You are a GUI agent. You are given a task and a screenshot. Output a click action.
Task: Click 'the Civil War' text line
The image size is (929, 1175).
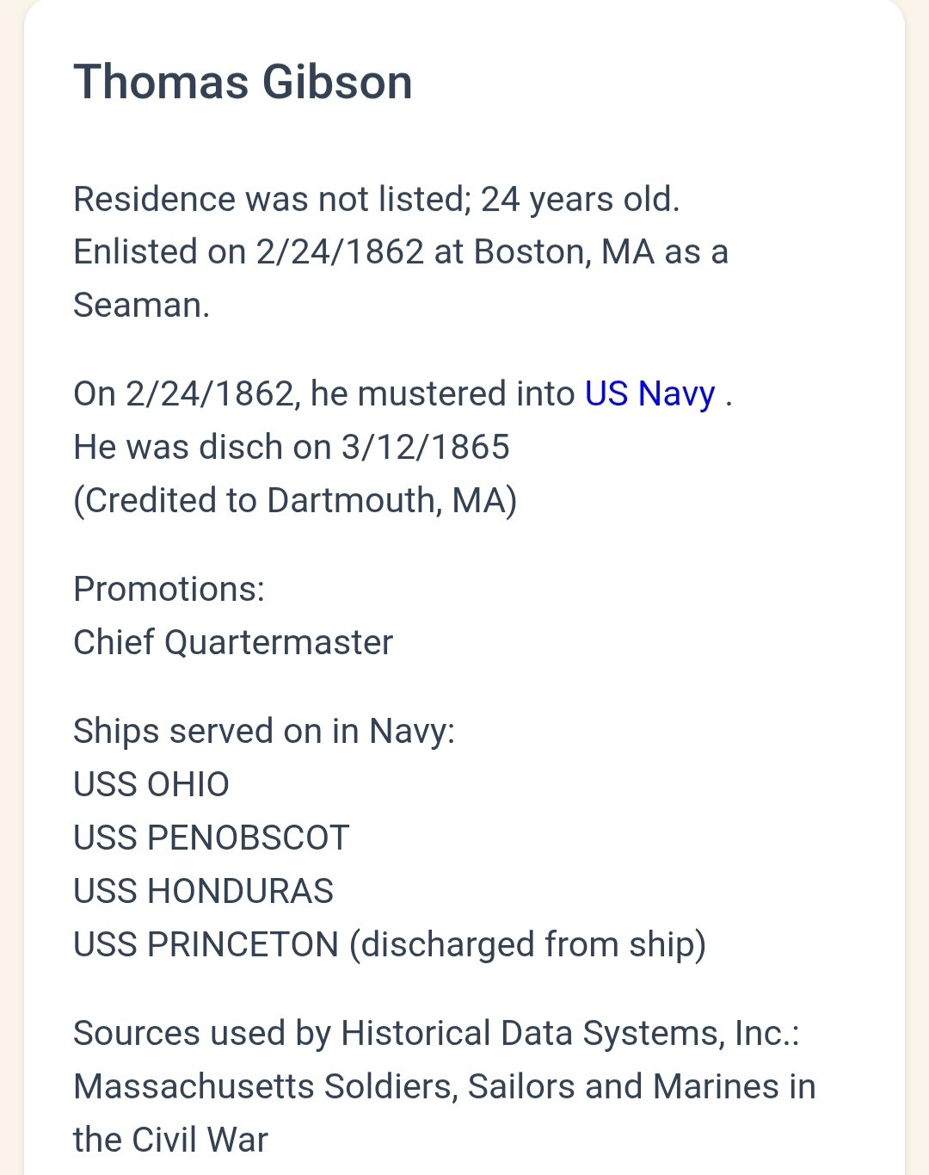click(170, 1141)
